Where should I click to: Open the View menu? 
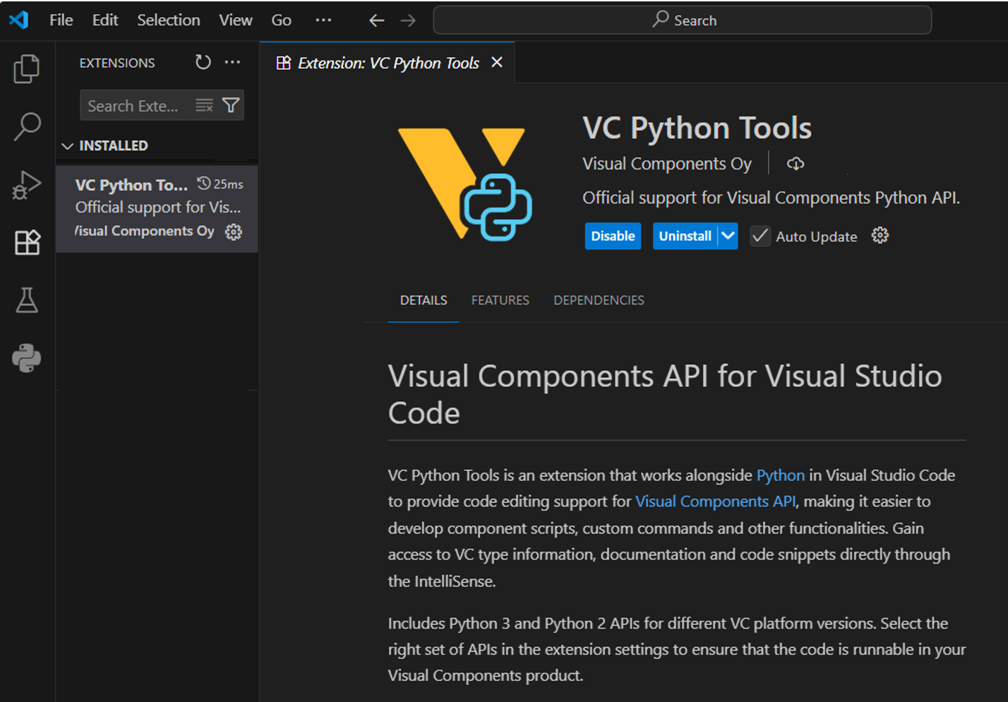(236, 20)
